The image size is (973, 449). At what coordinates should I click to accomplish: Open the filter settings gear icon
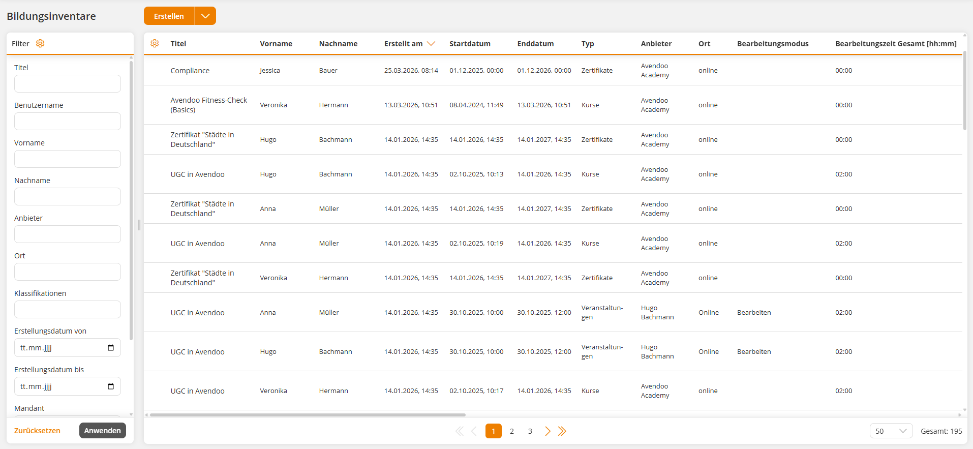pos(40,44)
